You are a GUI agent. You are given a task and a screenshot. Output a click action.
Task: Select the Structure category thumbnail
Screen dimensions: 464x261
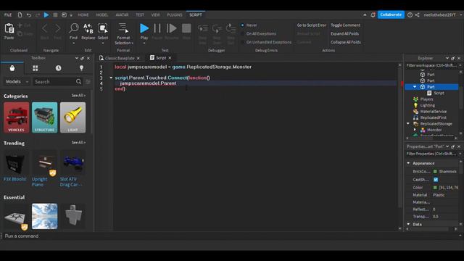tap(44, 117)
